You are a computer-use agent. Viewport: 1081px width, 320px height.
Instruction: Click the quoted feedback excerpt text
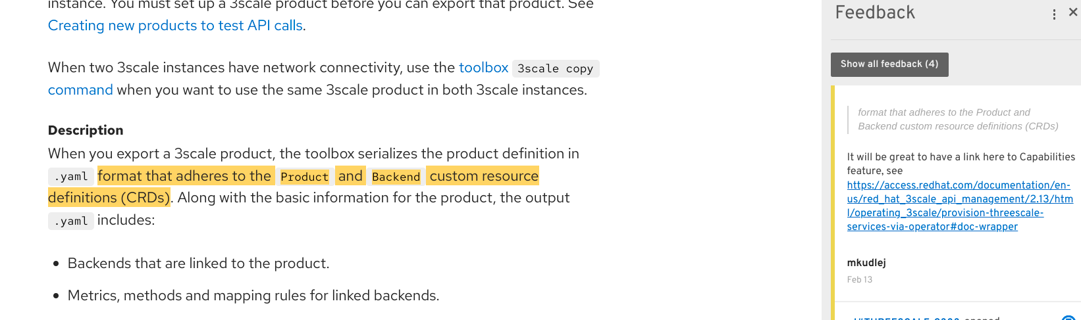point(957,119)
